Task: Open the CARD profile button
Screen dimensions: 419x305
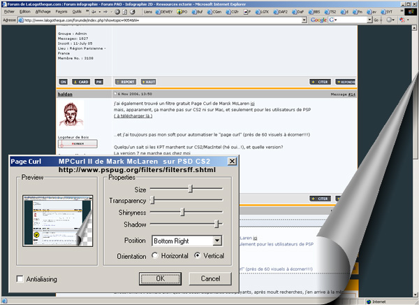Action: click(x=81, y=82)
